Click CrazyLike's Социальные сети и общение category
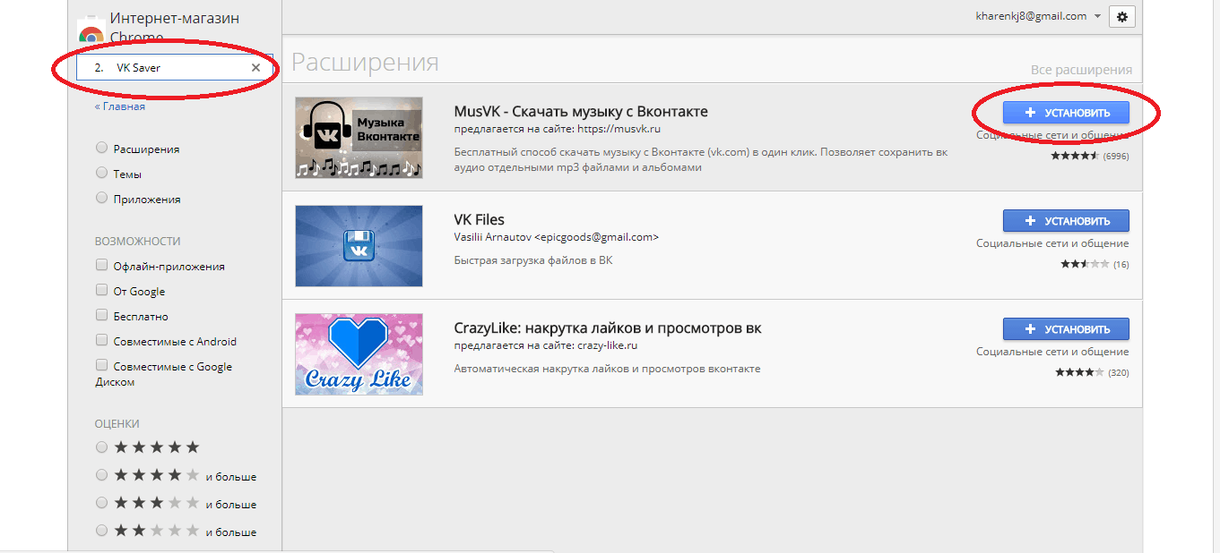The image size is (1220, 553). (1052, 352)
